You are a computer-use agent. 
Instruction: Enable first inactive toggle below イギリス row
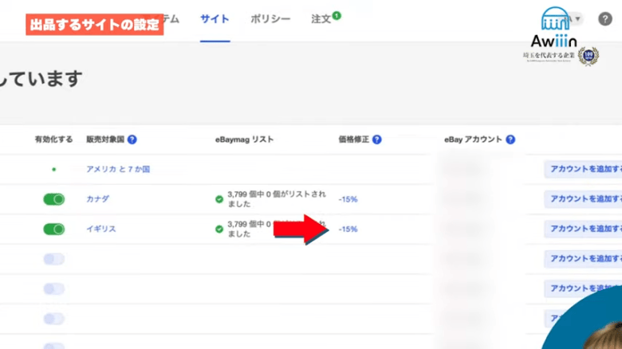click(x=54, y=259)
